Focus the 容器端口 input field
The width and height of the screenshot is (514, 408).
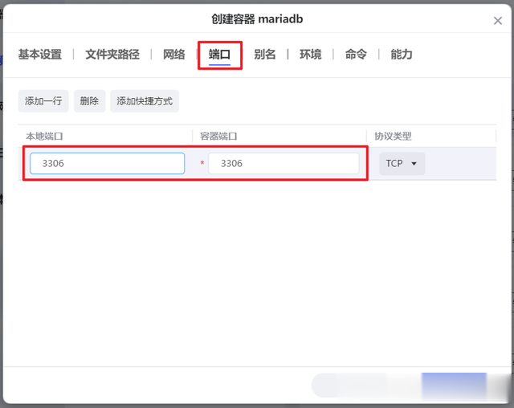click(284, 163)
